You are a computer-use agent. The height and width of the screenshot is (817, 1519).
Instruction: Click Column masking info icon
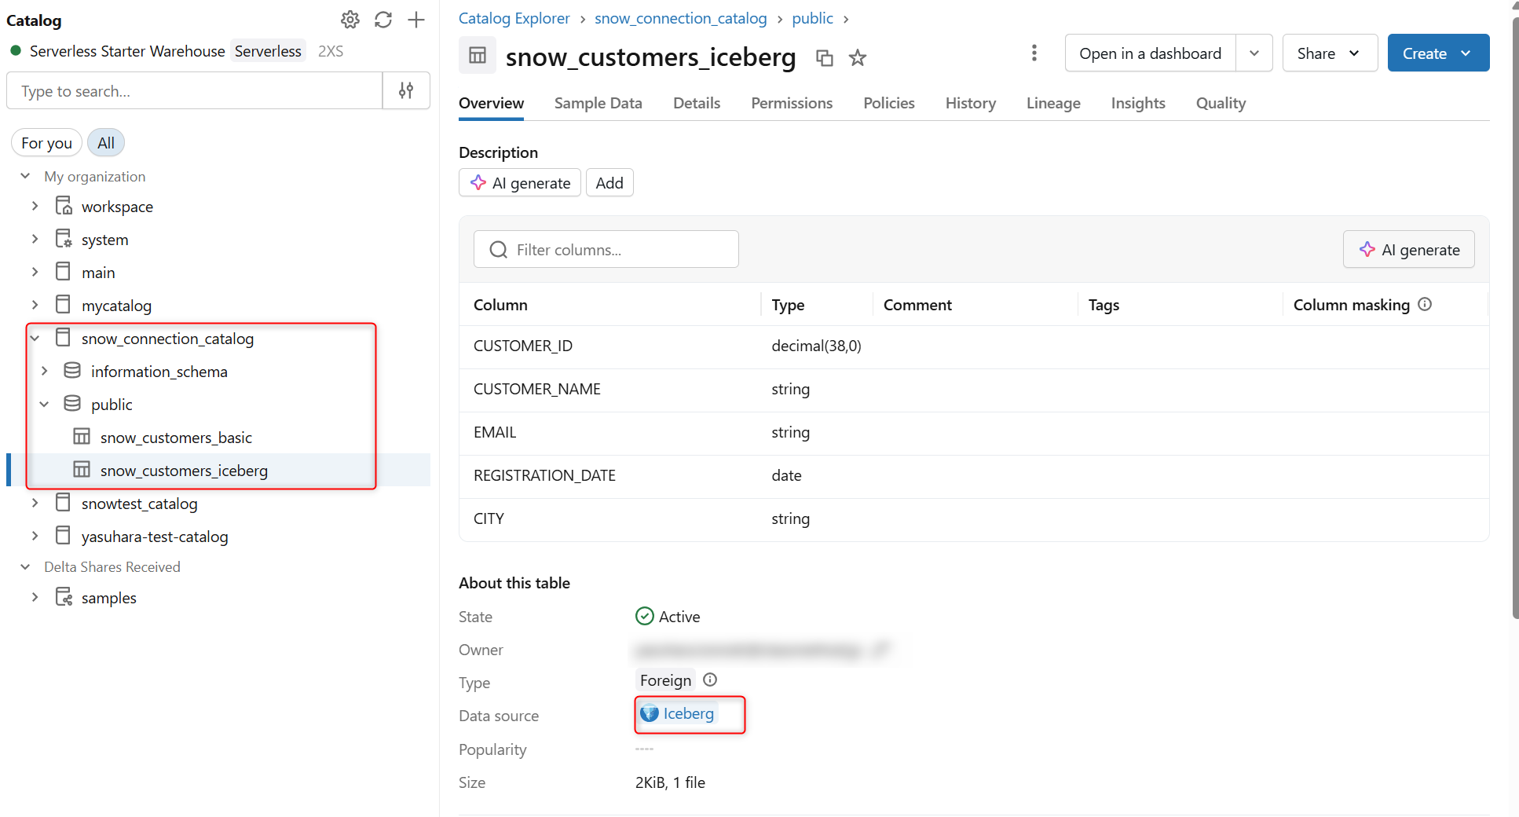pyautogui.click(x=1425, y=305)
